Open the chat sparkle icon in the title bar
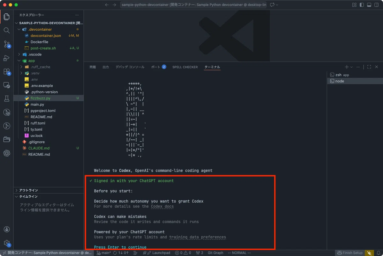 (x=272, y=5)
